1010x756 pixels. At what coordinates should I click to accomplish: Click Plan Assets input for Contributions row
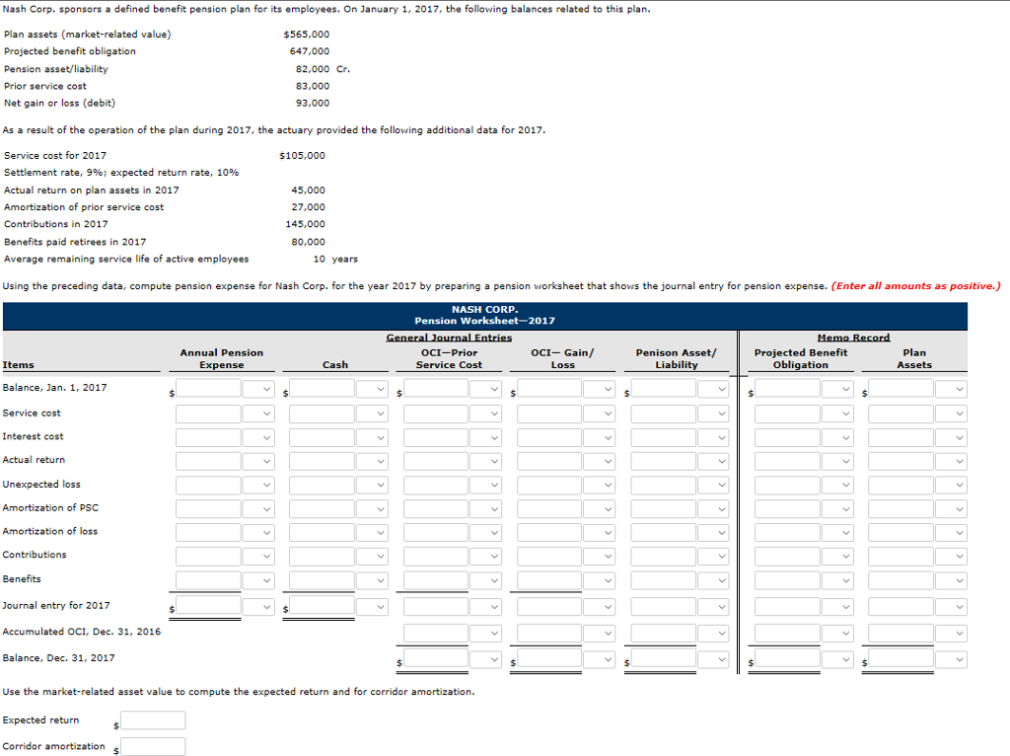[x=901, y=557]
